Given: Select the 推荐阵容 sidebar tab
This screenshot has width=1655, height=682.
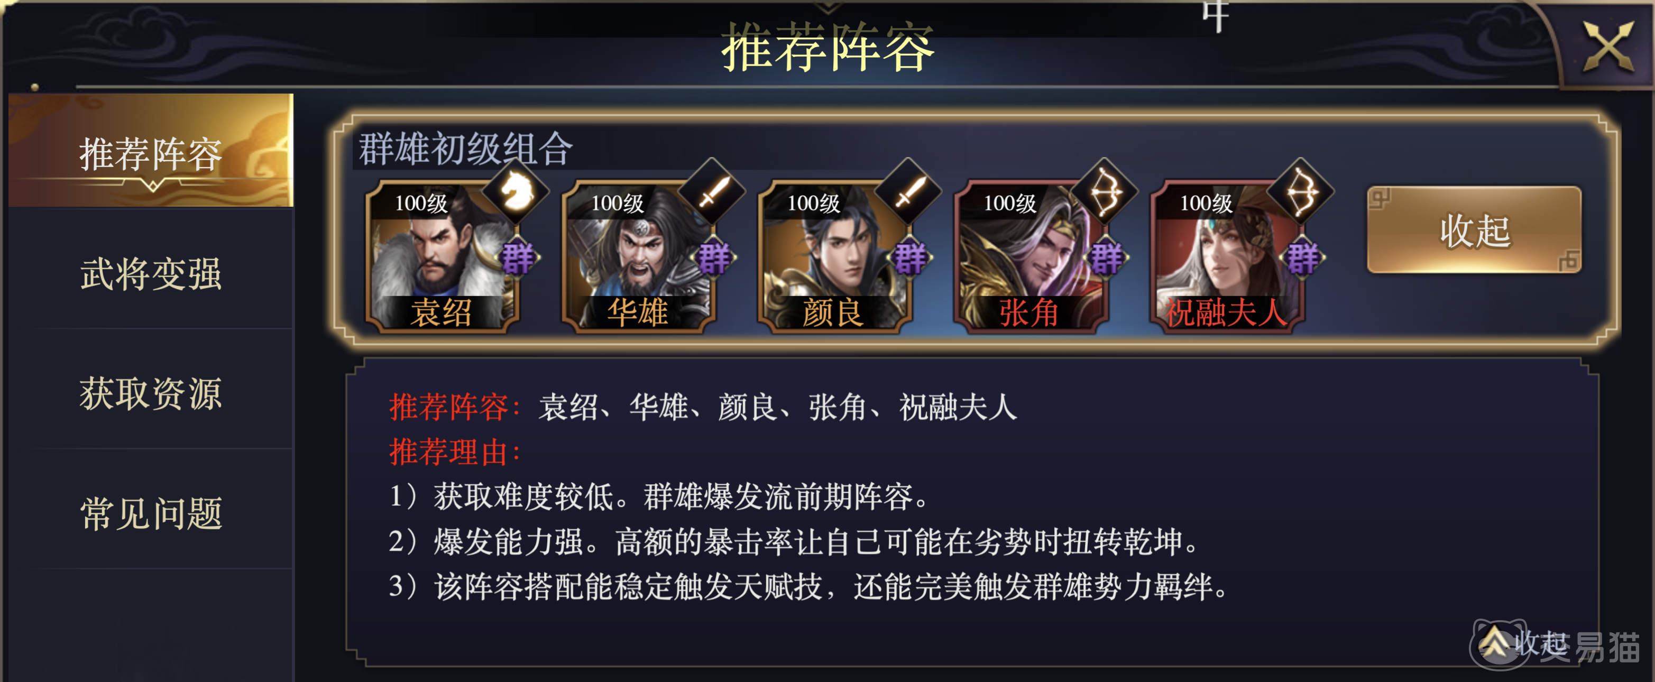Looking at the screenshot, I should coord(151,153).
